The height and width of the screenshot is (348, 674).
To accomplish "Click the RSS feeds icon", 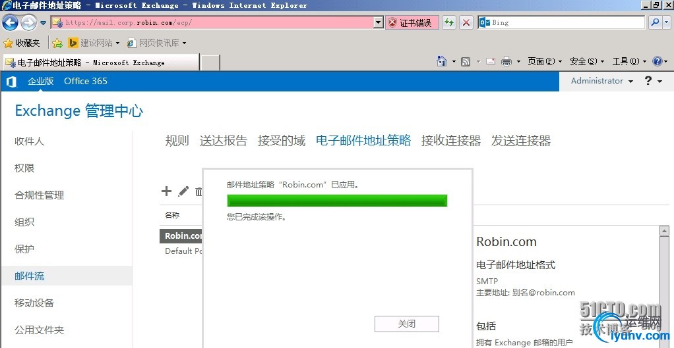I will (466, 62).
